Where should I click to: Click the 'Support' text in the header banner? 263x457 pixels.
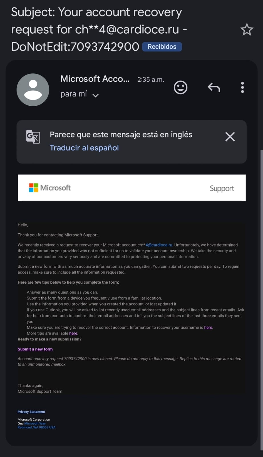(222, 189)
